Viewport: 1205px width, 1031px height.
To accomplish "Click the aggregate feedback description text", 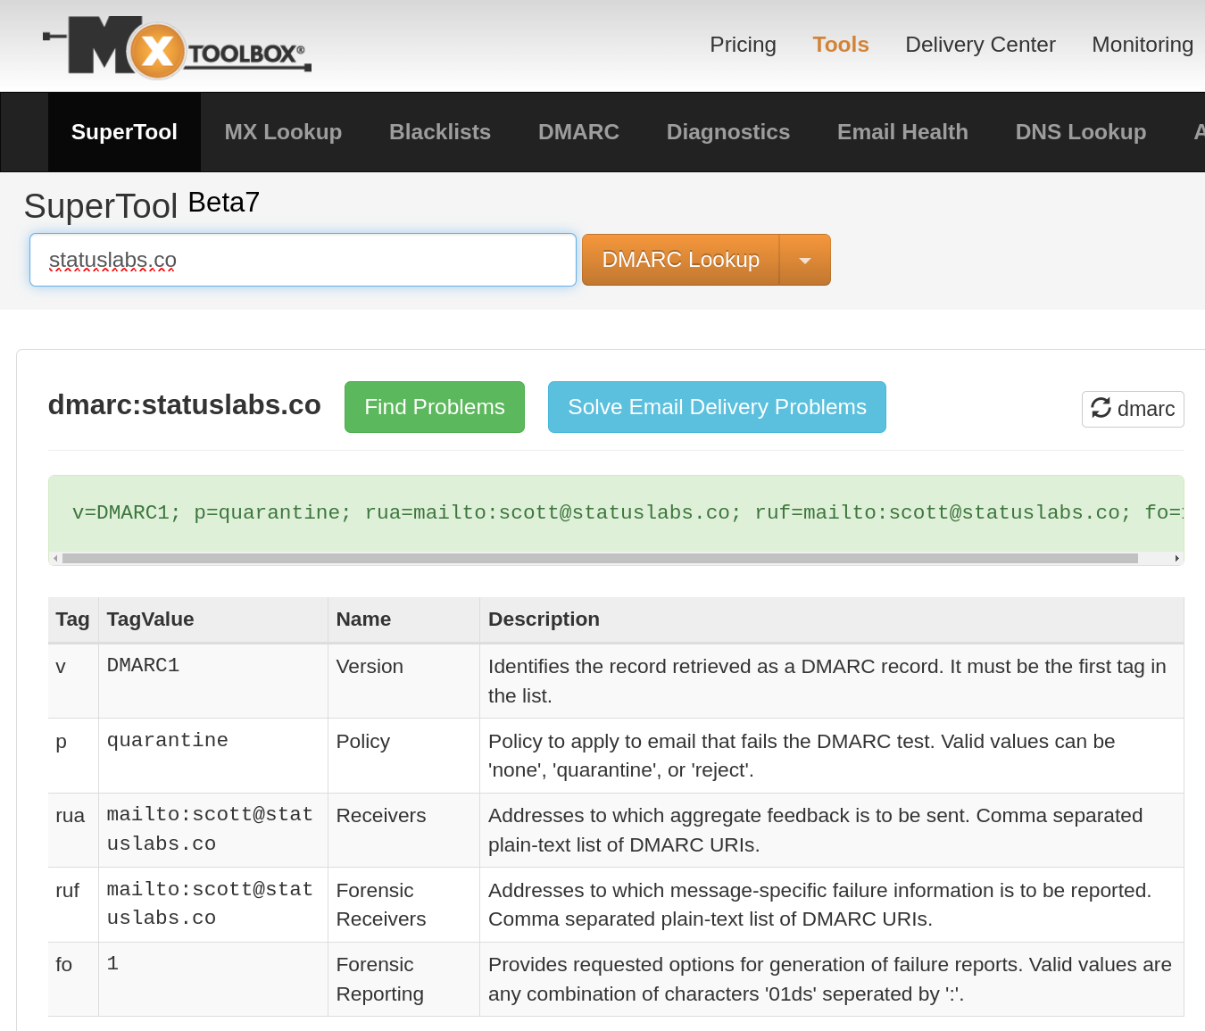I will pyautogui.click(x=815, y=830).
